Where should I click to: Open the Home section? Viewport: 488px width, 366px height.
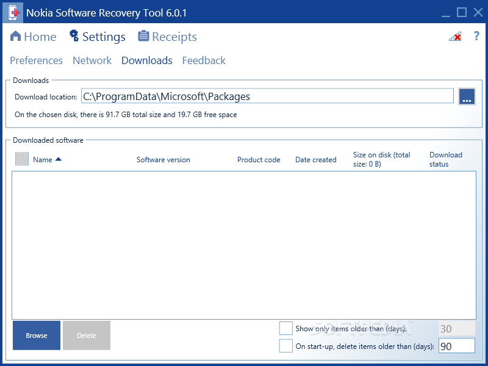33,37
